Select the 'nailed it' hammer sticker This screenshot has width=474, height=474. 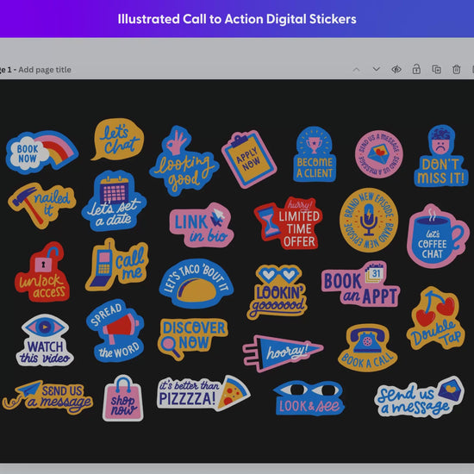click(41, 205)
